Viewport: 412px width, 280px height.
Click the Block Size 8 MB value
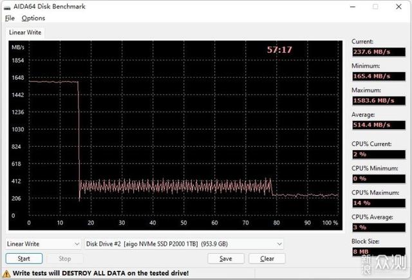(x=379, y=252)
